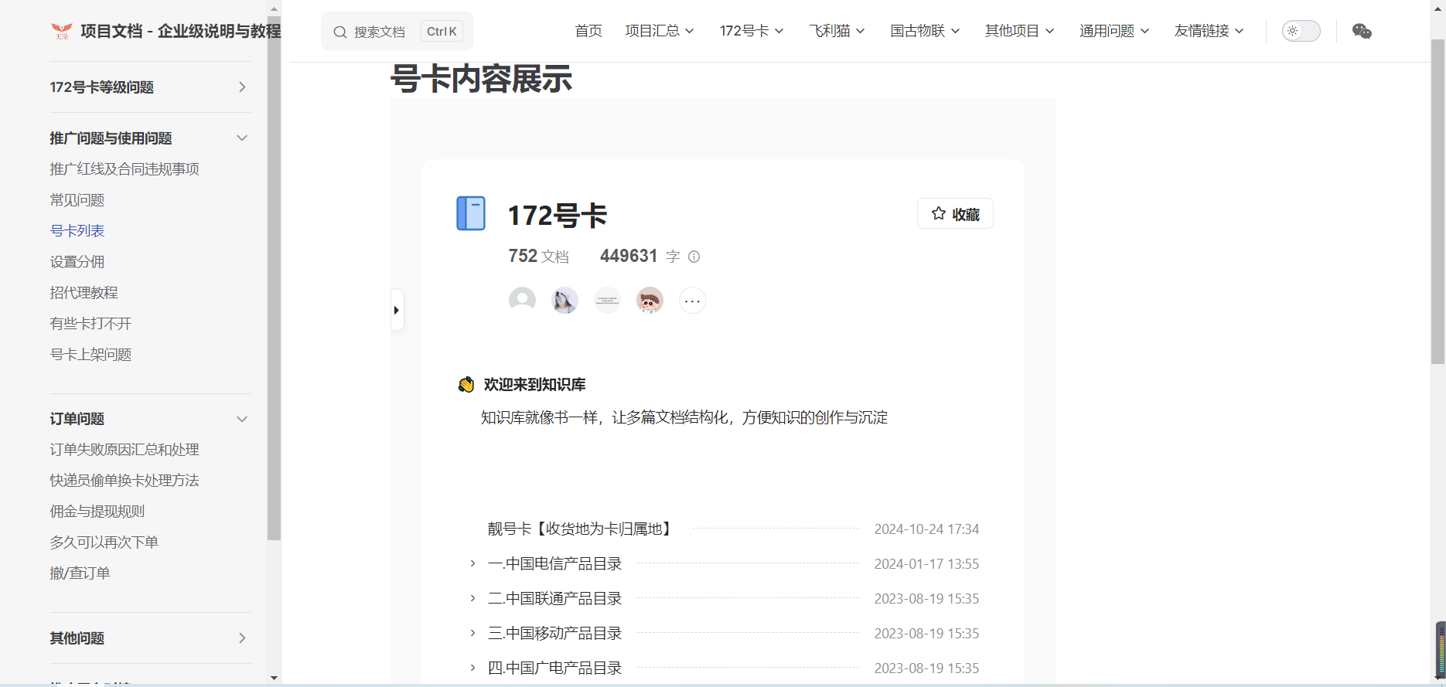1446x687 pixels.
Task: Open the fourth cartoon contributor avatar
Action: [650, 300]
